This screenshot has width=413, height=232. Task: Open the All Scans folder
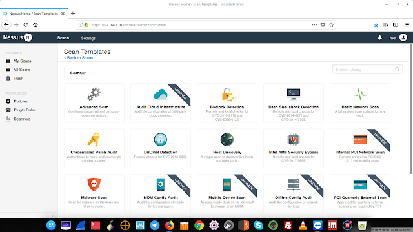pos(22,70)
